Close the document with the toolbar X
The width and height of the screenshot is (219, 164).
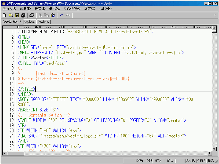click(215, 15)
